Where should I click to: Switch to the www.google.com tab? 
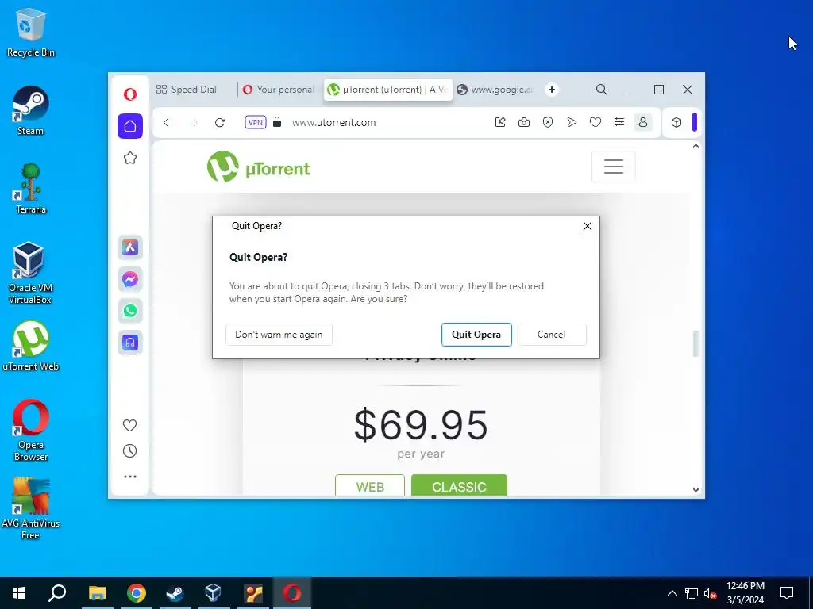click(495, 90)
